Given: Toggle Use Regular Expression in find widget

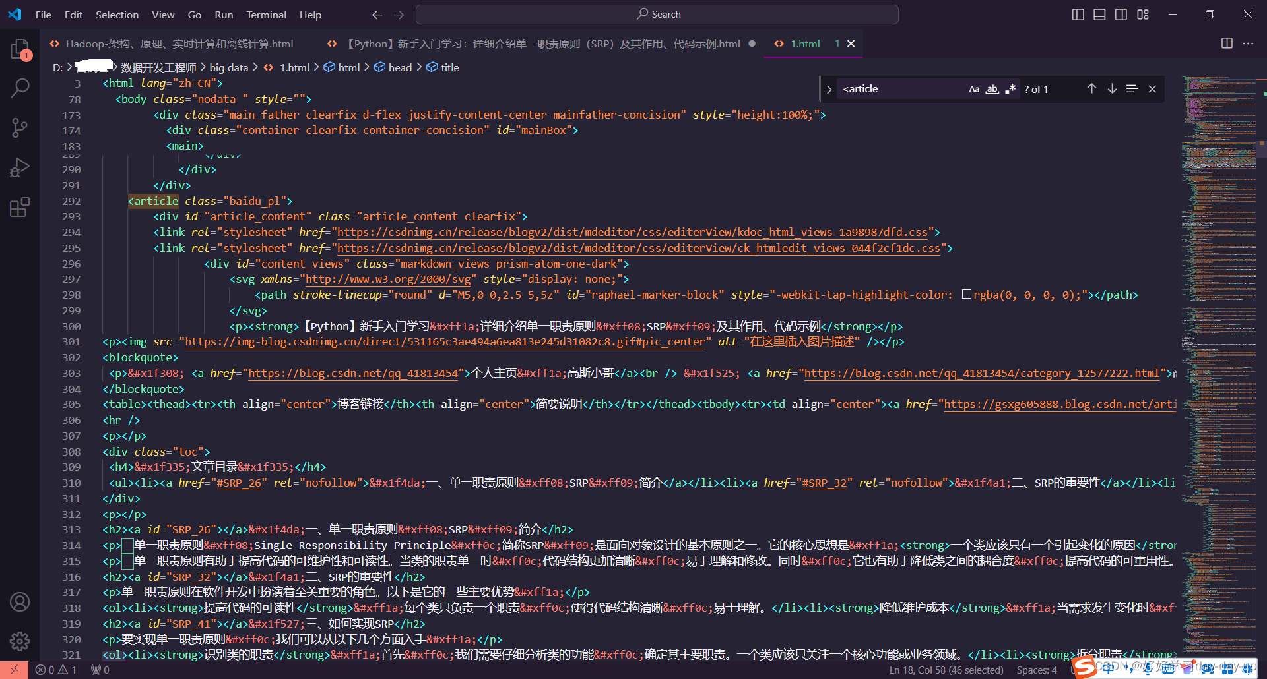Looking at the screenshot, I should (1010, 89).
